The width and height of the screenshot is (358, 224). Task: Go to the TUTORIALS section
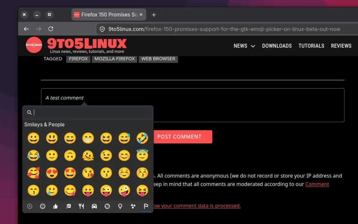pos(311,46)
